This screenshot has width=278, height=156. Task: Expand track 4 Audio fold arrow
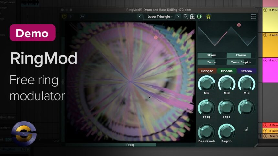265,60
